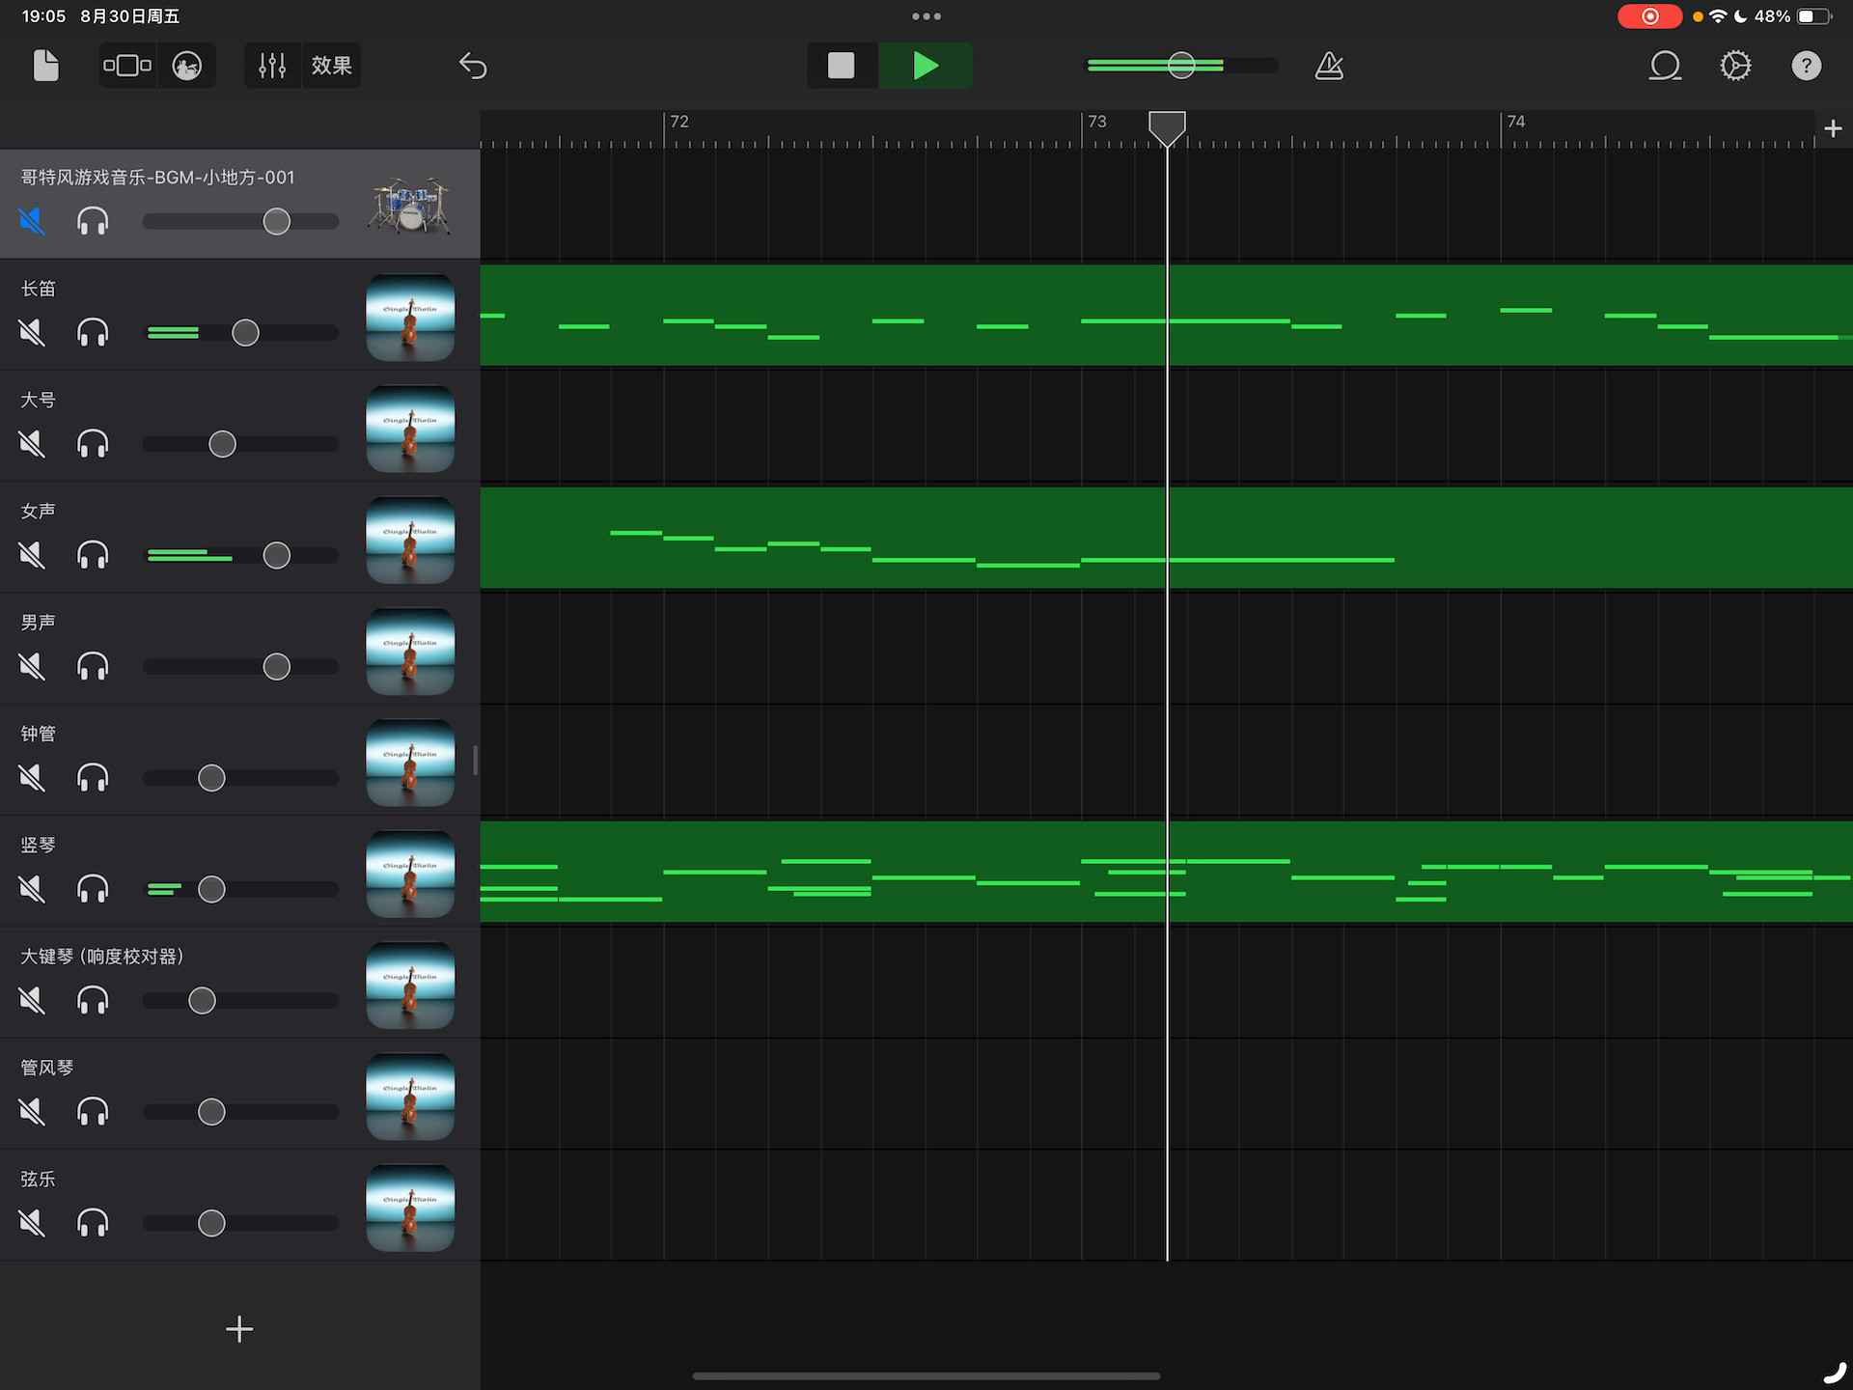Open drum kit instrument icon
The image size is (1853, 1390).
[x=409, y=205]
